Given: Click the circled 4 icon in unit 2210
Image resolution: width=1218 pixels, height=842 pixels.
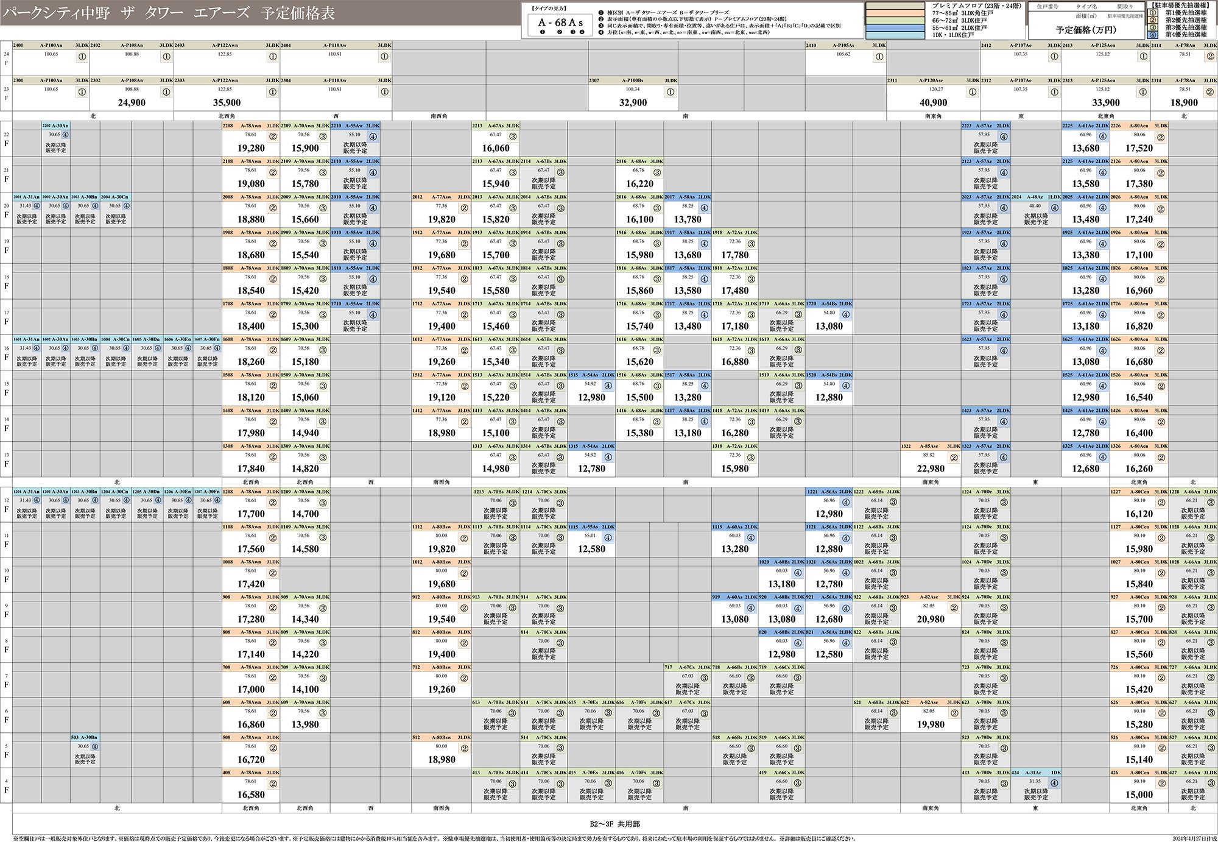Looking at the screenshot, I should click(373, 138).
